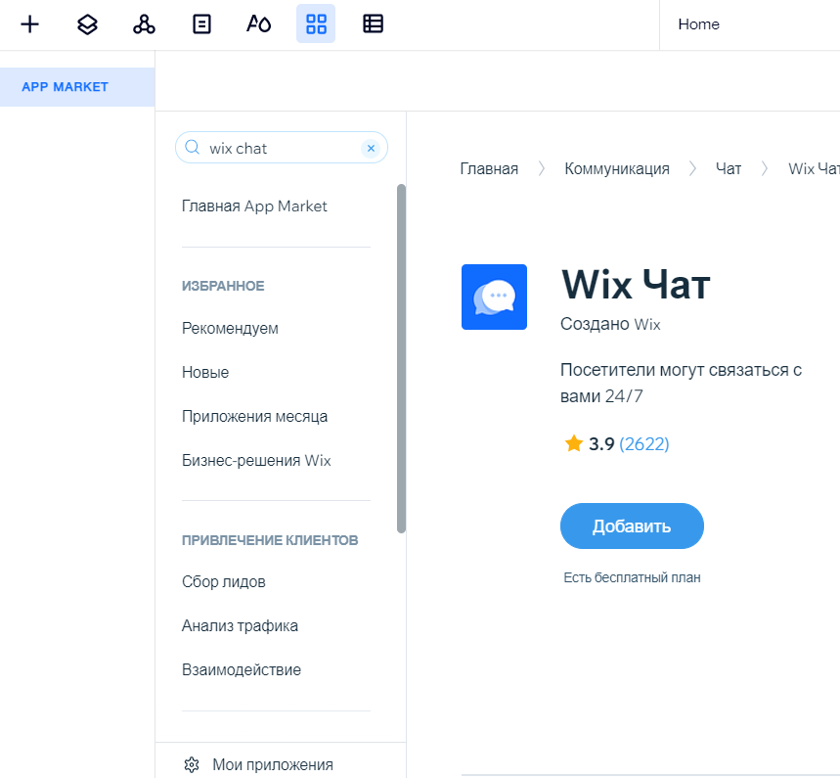840x778 pixels.
Task: Click the ПРИВЛЕЧЕНИЕ КЛИЕНТОВ section header
Action: pos(270,540)
